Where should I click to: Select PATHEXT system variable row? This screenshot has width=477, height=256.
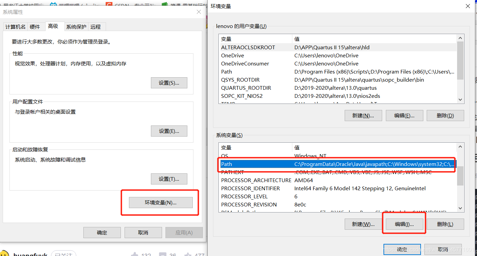coord(338,172)
